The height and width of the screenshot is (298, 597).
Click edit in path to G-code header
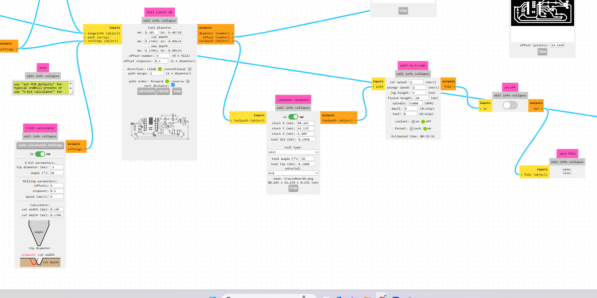pyautogui.click(x=400, y=74)
